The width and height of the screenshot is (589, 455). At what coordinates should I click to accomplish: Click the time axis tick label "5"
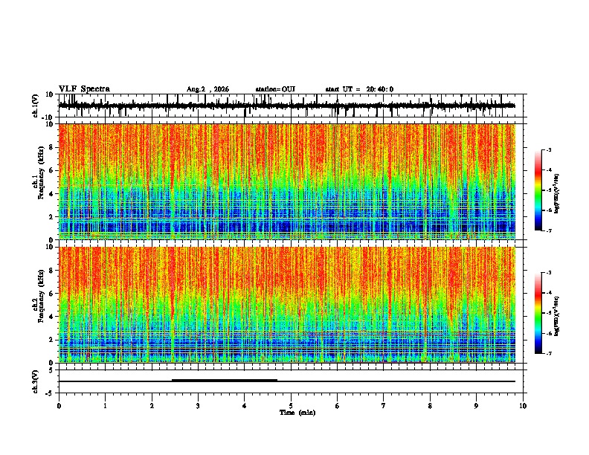pyautogui.click(x=291, y=406)
